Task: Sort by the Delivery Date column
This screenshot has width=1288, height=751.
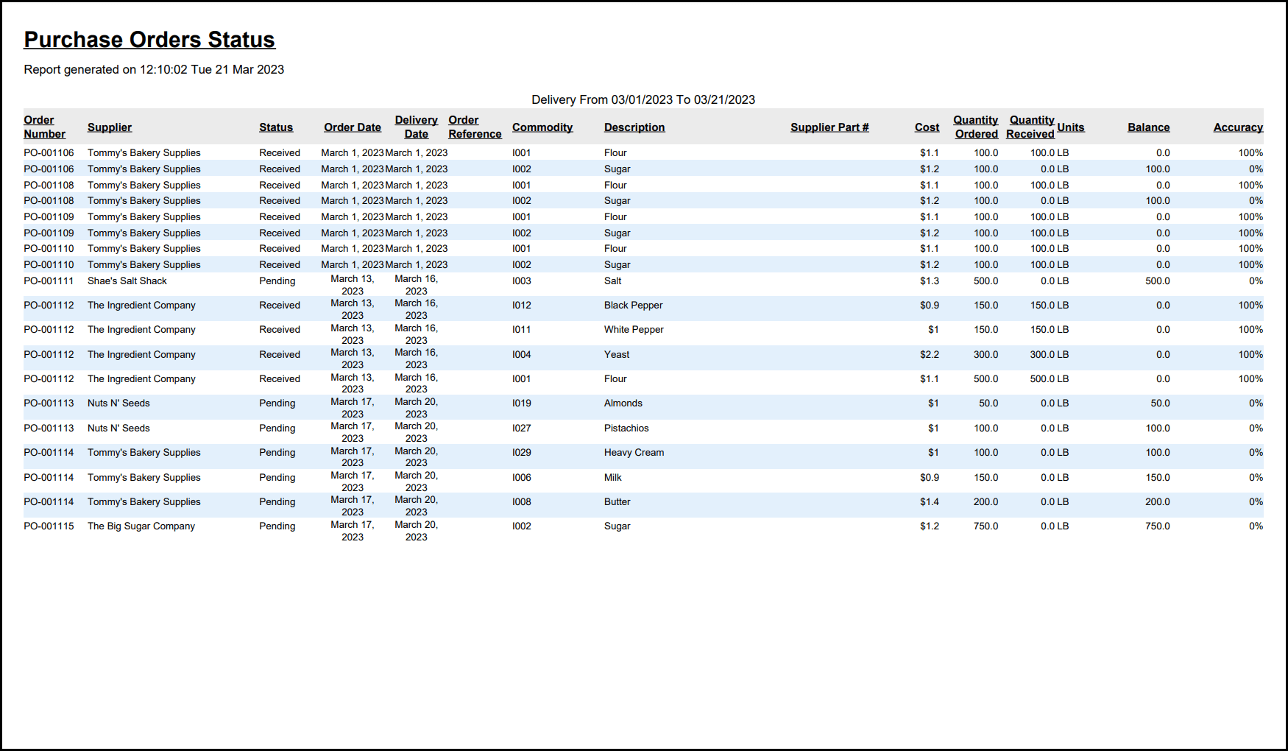Action: coord(416,127)
